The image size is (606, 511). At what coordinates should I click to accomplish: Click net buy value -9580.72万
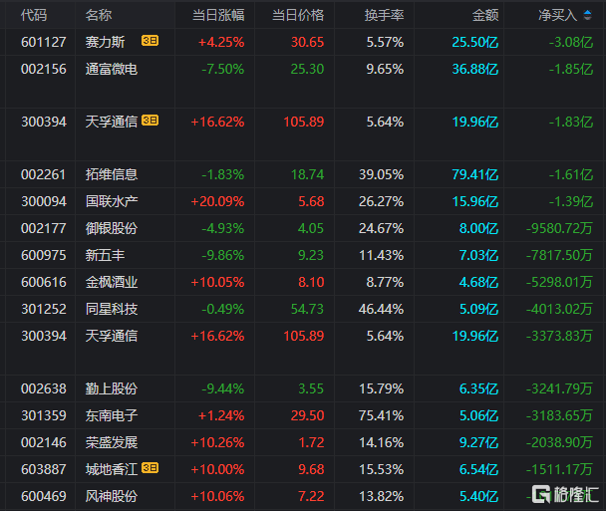[559, 228]
